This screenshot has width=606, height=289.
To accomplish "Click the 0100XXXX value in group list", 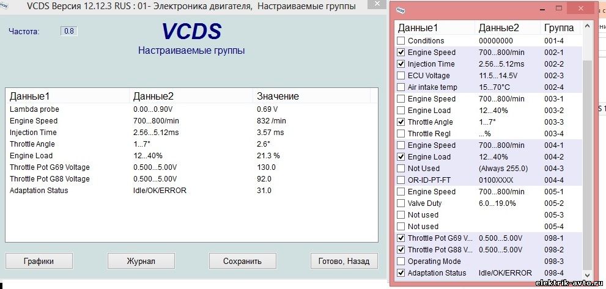I will click(x=496, y=180).
